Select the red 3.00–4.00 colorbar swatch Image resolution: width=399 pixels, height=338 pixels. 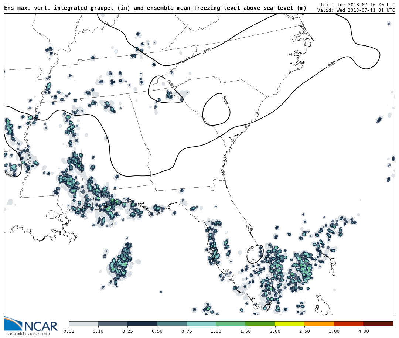[x=348, y=324]
